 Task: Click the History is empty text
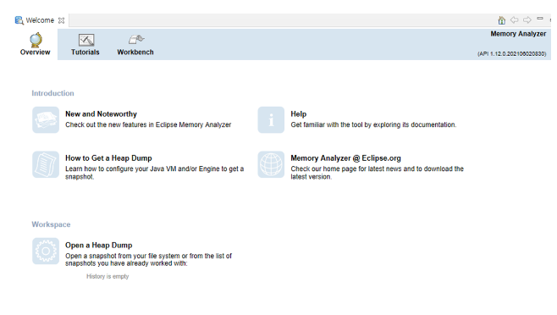108,276
